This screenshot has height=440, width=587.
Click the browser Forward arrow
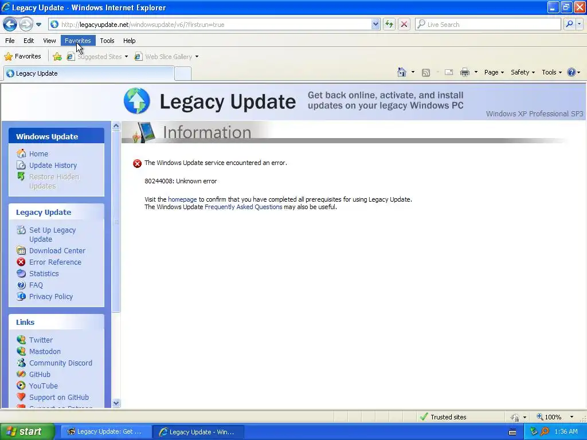(26, 24)
